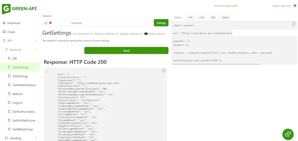Switch to the VBA code tab
This screenshot has width=298, height=141.
coord(213,17)
